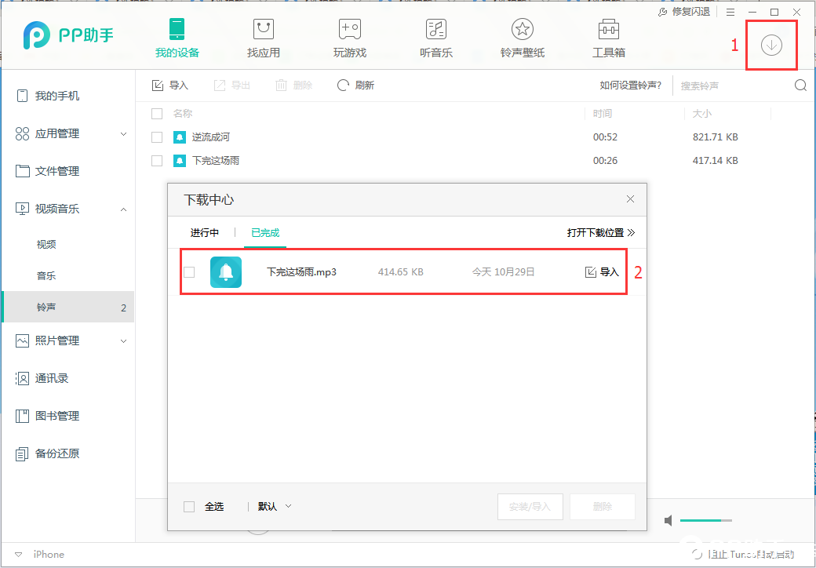
Task: Check the 下完这场雨.mp3 download checkbox
Action: (189, 272)
